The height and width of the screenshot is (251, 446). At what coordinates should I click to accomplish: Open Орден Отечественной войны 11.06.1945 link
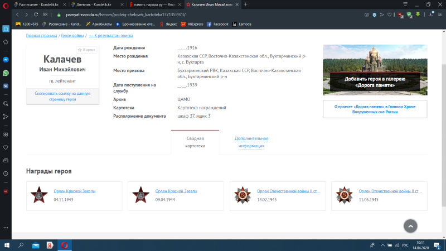click(x=390, y=191)
